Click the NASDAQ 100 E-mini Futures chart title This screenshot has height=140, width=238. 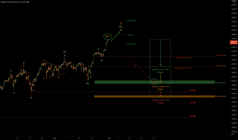point(15,2)
